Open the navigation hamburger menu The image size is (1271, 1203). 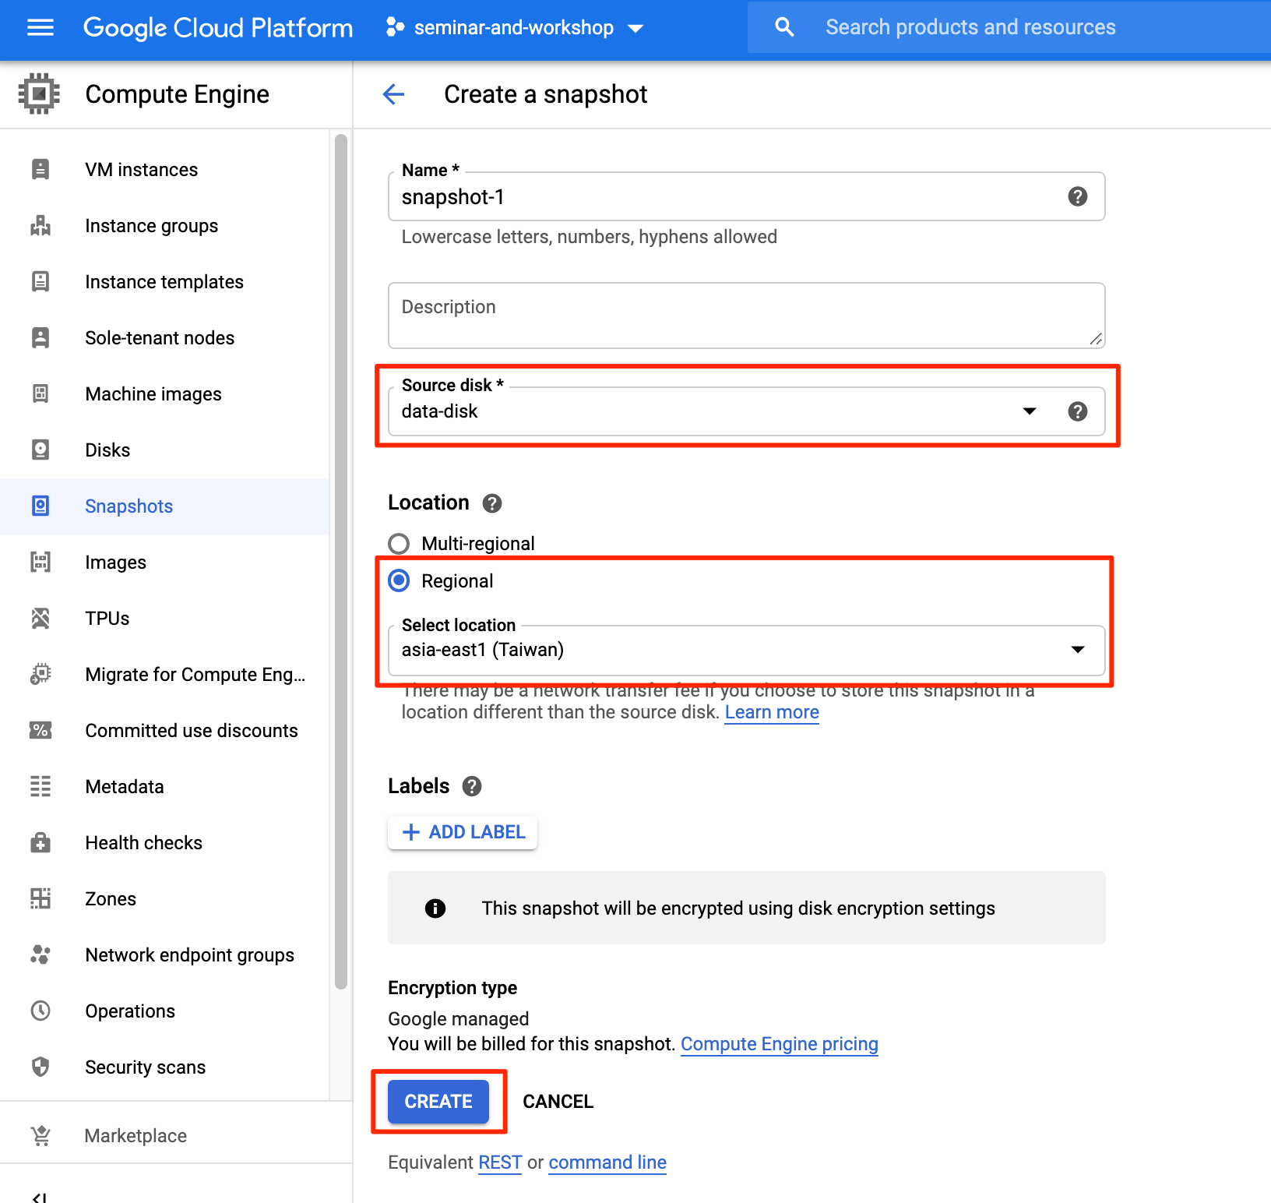click(40, 27)
